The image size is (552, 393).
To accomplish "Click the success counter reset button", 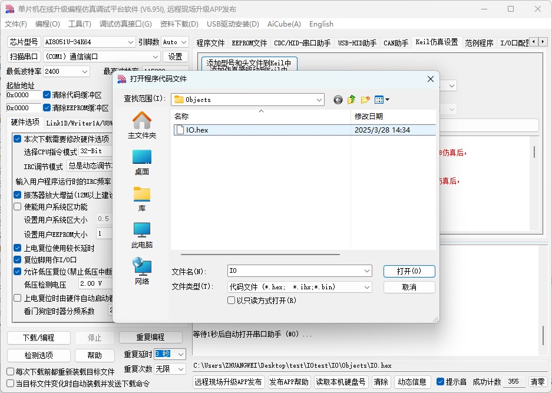I will tap(537, 382).
